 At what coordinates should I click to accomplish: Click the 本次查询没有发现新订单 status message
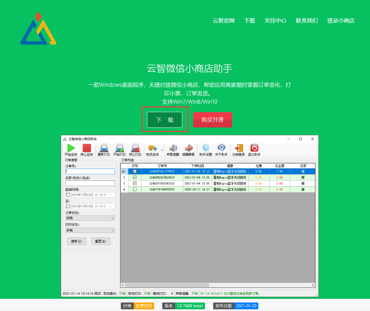tap(230, 294)
